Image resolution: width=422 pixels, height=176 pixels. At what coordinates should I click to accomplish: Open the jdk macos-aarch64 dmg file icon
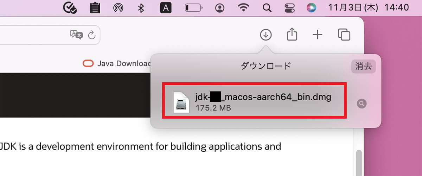[181, 103]
